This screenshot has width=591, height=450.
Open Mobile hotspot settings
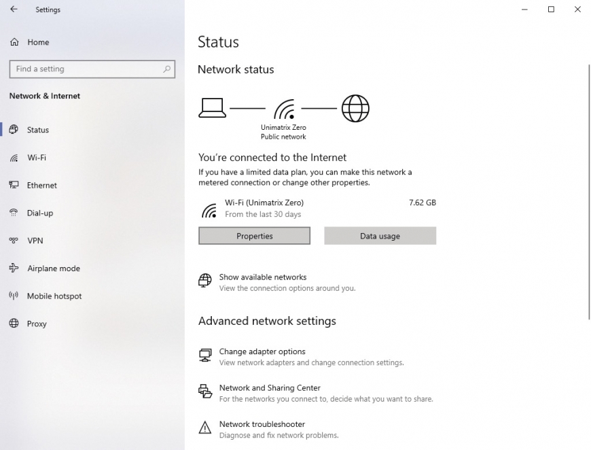54,296
